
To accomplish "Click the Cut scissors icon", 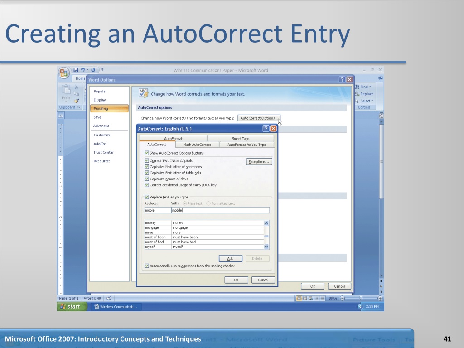I will pos(76,87).
